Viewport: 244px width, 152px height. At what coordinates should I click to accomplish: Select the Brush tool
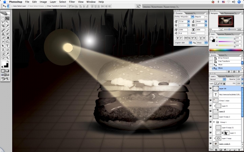[x=7, y=30]
